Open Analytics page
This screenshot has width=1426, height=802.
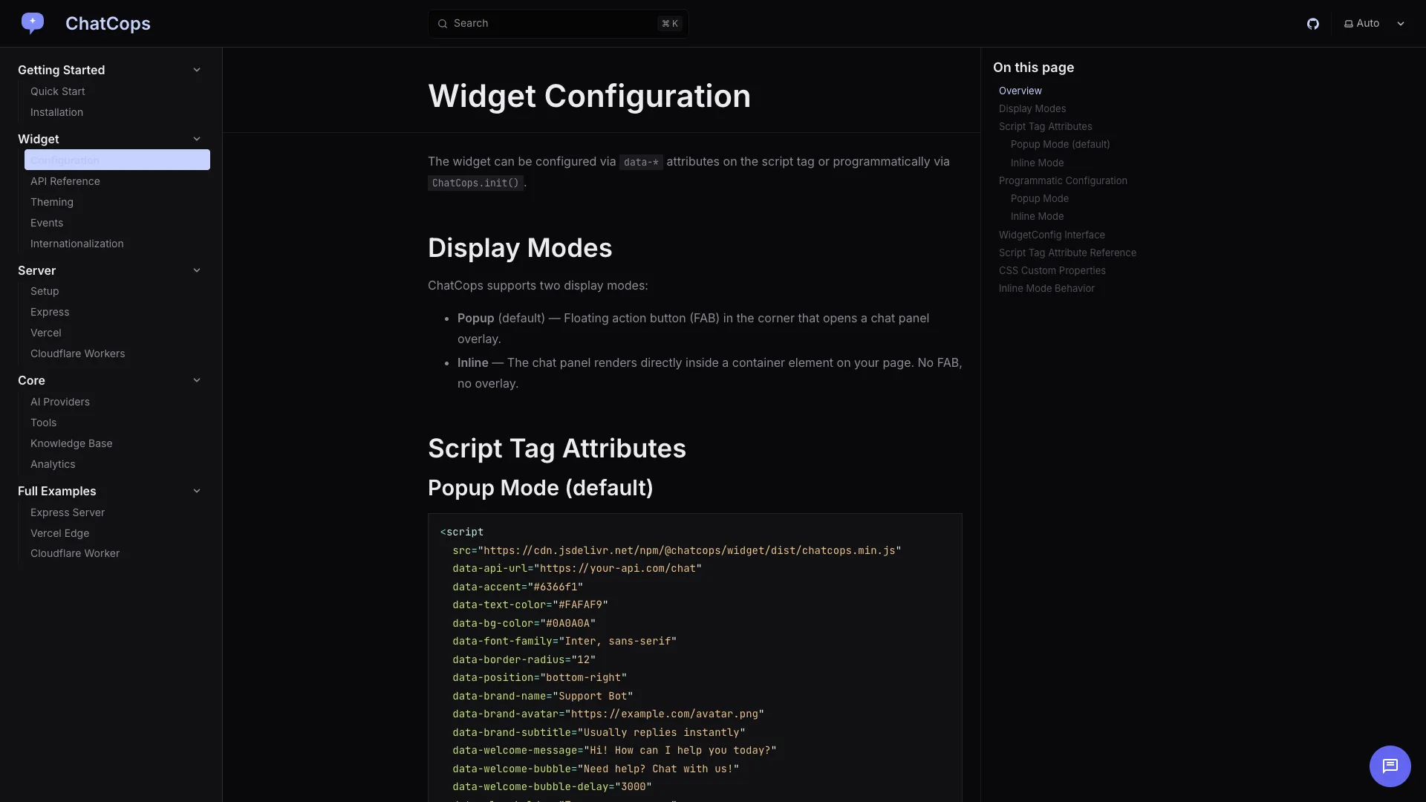pyautogui.click(x=53, y=464)
